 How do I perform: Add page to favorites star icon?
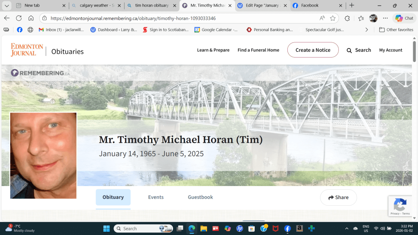point(333,18)
